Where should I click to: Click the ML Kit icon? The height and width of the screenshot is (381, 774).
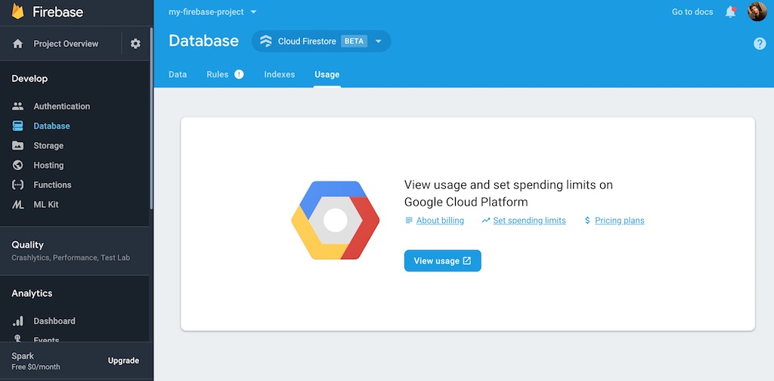pyautogui.click(x=18, y=205)
